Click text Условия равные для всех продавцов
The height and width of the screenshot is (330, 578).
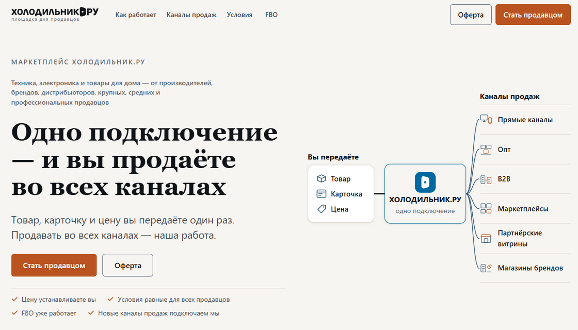[x=173, y=300]
